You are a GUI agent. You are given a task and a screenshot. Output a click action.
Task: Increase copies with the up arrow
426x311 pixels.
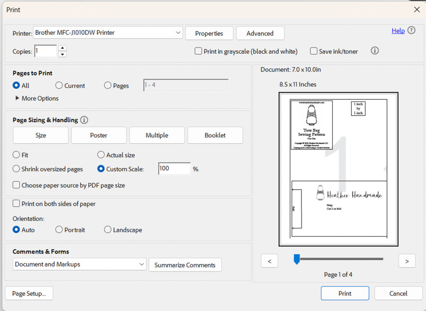62,48
